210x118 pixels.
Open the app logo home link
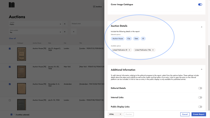(x=12, y=5)
